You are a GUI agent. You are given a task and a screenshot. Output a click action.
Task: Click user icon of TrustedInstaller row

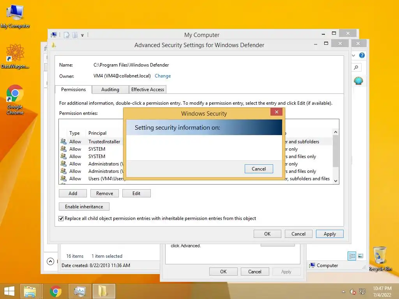(64, 141)
